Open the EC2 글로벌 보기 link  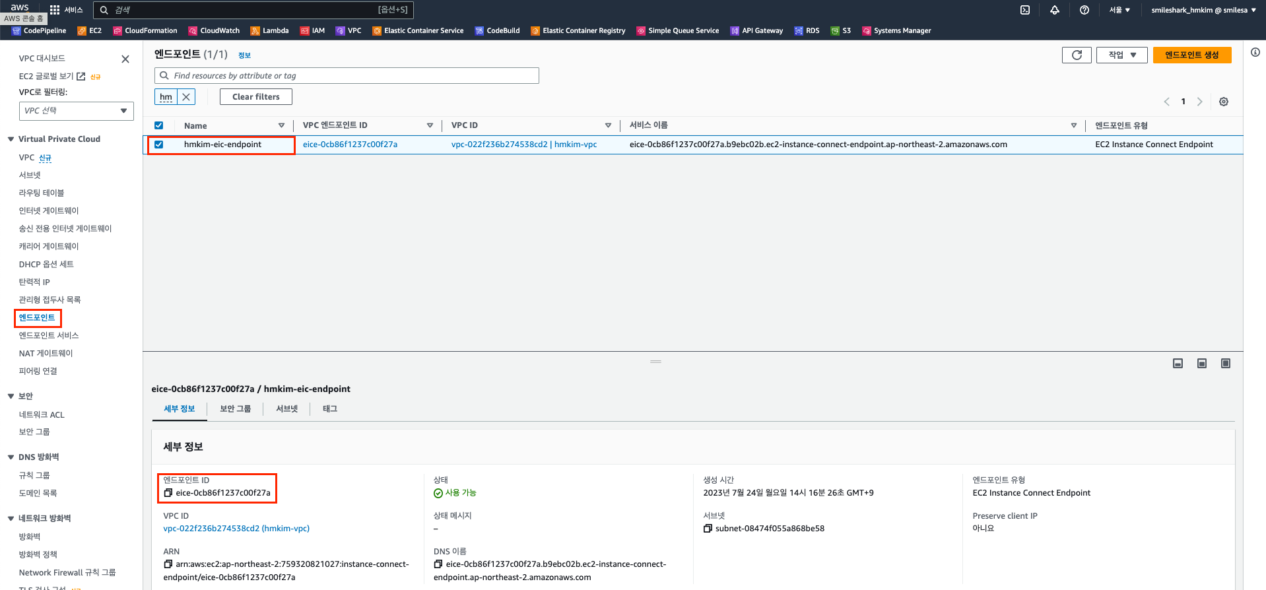tap(52, 77)
